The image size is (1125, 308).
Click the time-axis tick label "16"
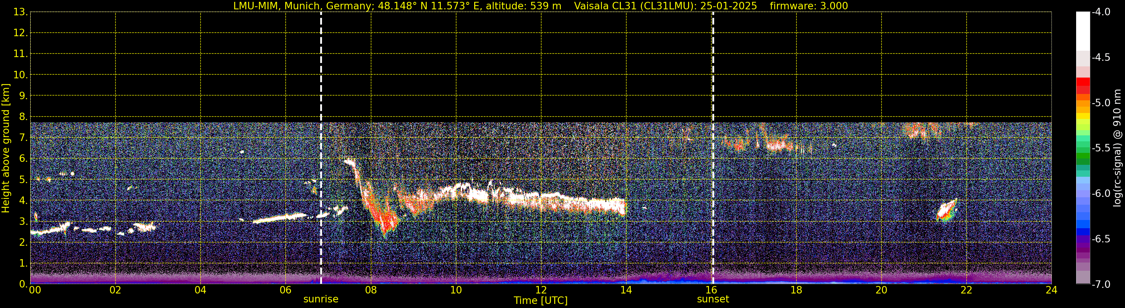click(712, 290)
